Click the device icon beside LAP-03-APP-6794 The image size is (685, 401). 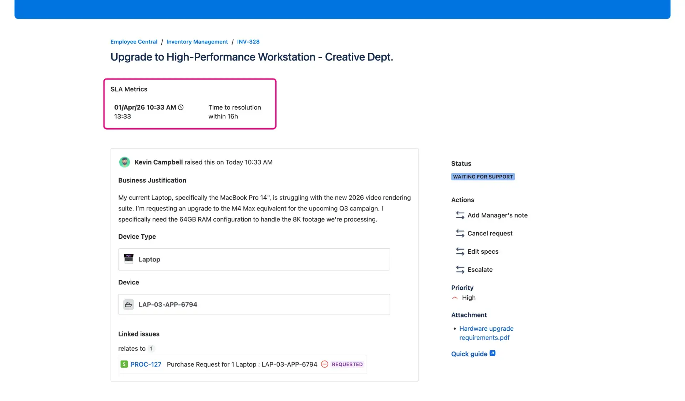point(129,304)
